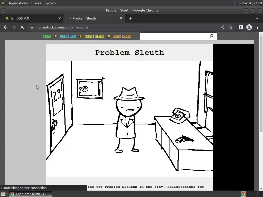Click the scrollbar up arrow
Image resolution: width=263 pixels, height=197 pixels.
tap(261, 34)
